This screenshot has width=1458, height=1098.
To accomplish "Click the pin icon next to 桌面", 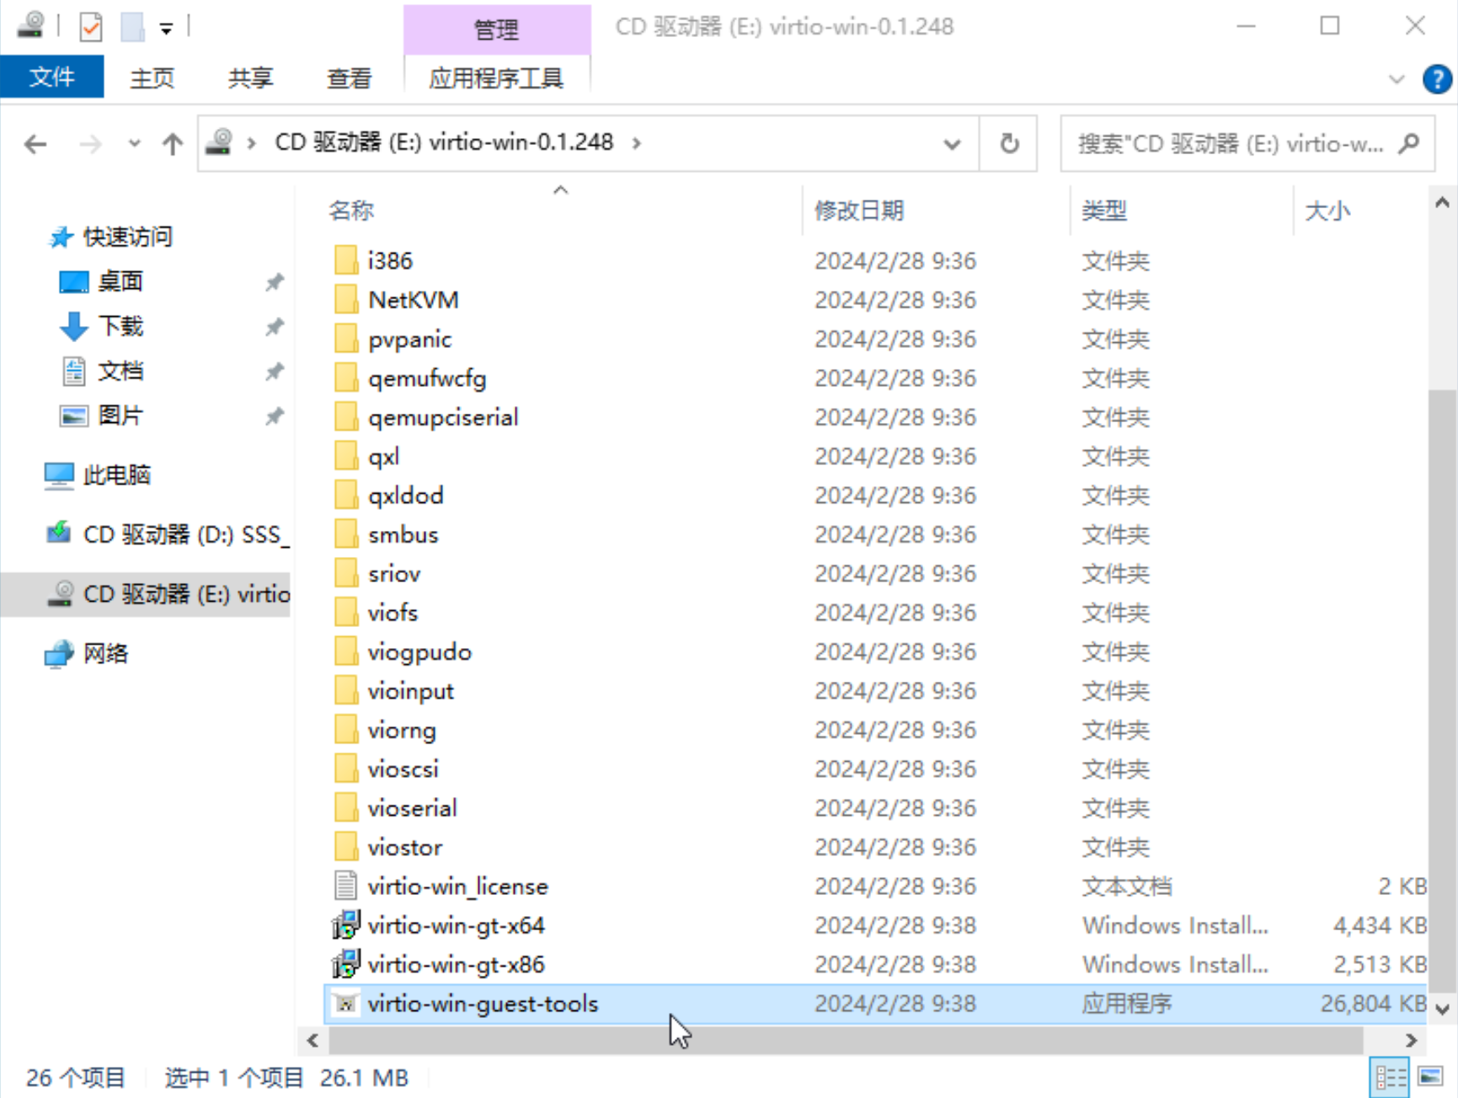I will coord(275,282).
